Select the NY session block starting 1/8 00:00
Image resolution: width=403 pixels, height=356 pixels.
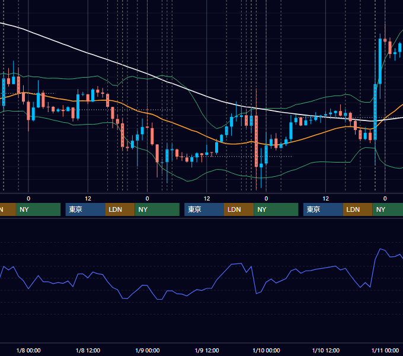coord(38,209)
